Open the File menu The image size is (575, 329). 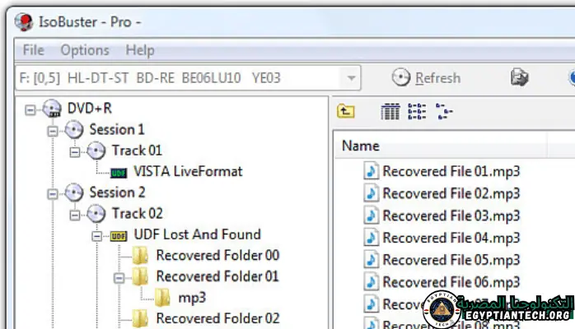[34, 50]
